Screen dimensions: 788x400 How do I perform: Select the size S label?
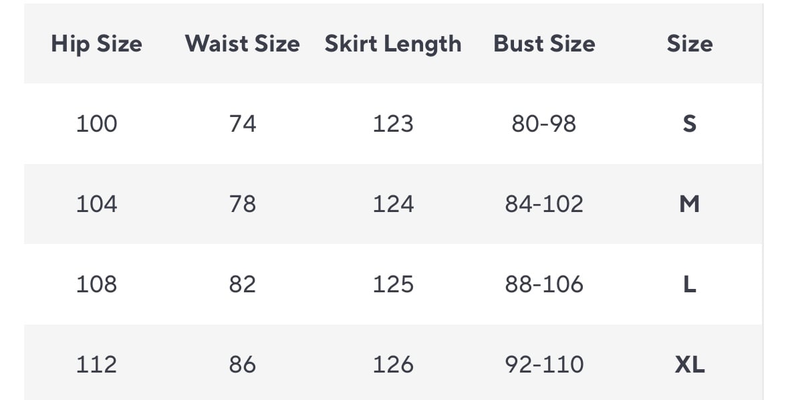[x=689, y=124]
